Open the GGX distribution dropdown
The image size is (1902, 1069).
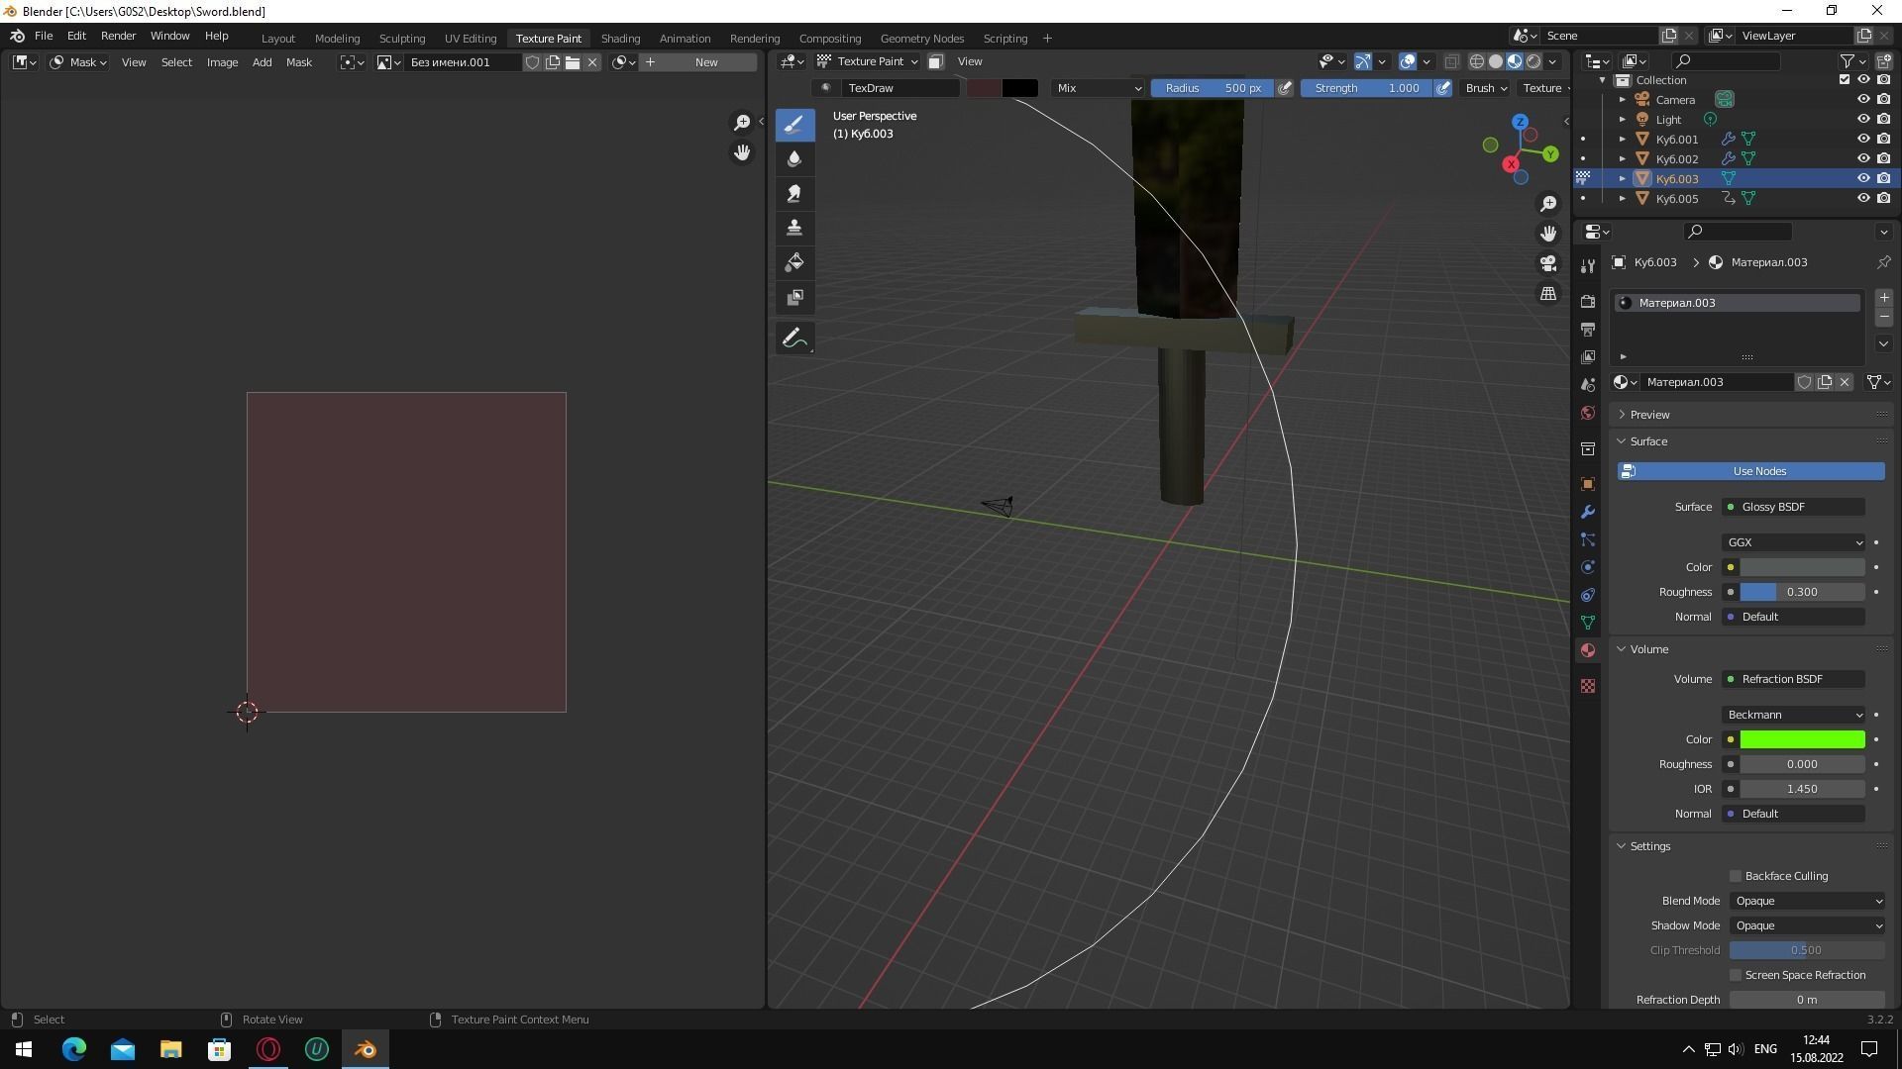click(1792, 542)
